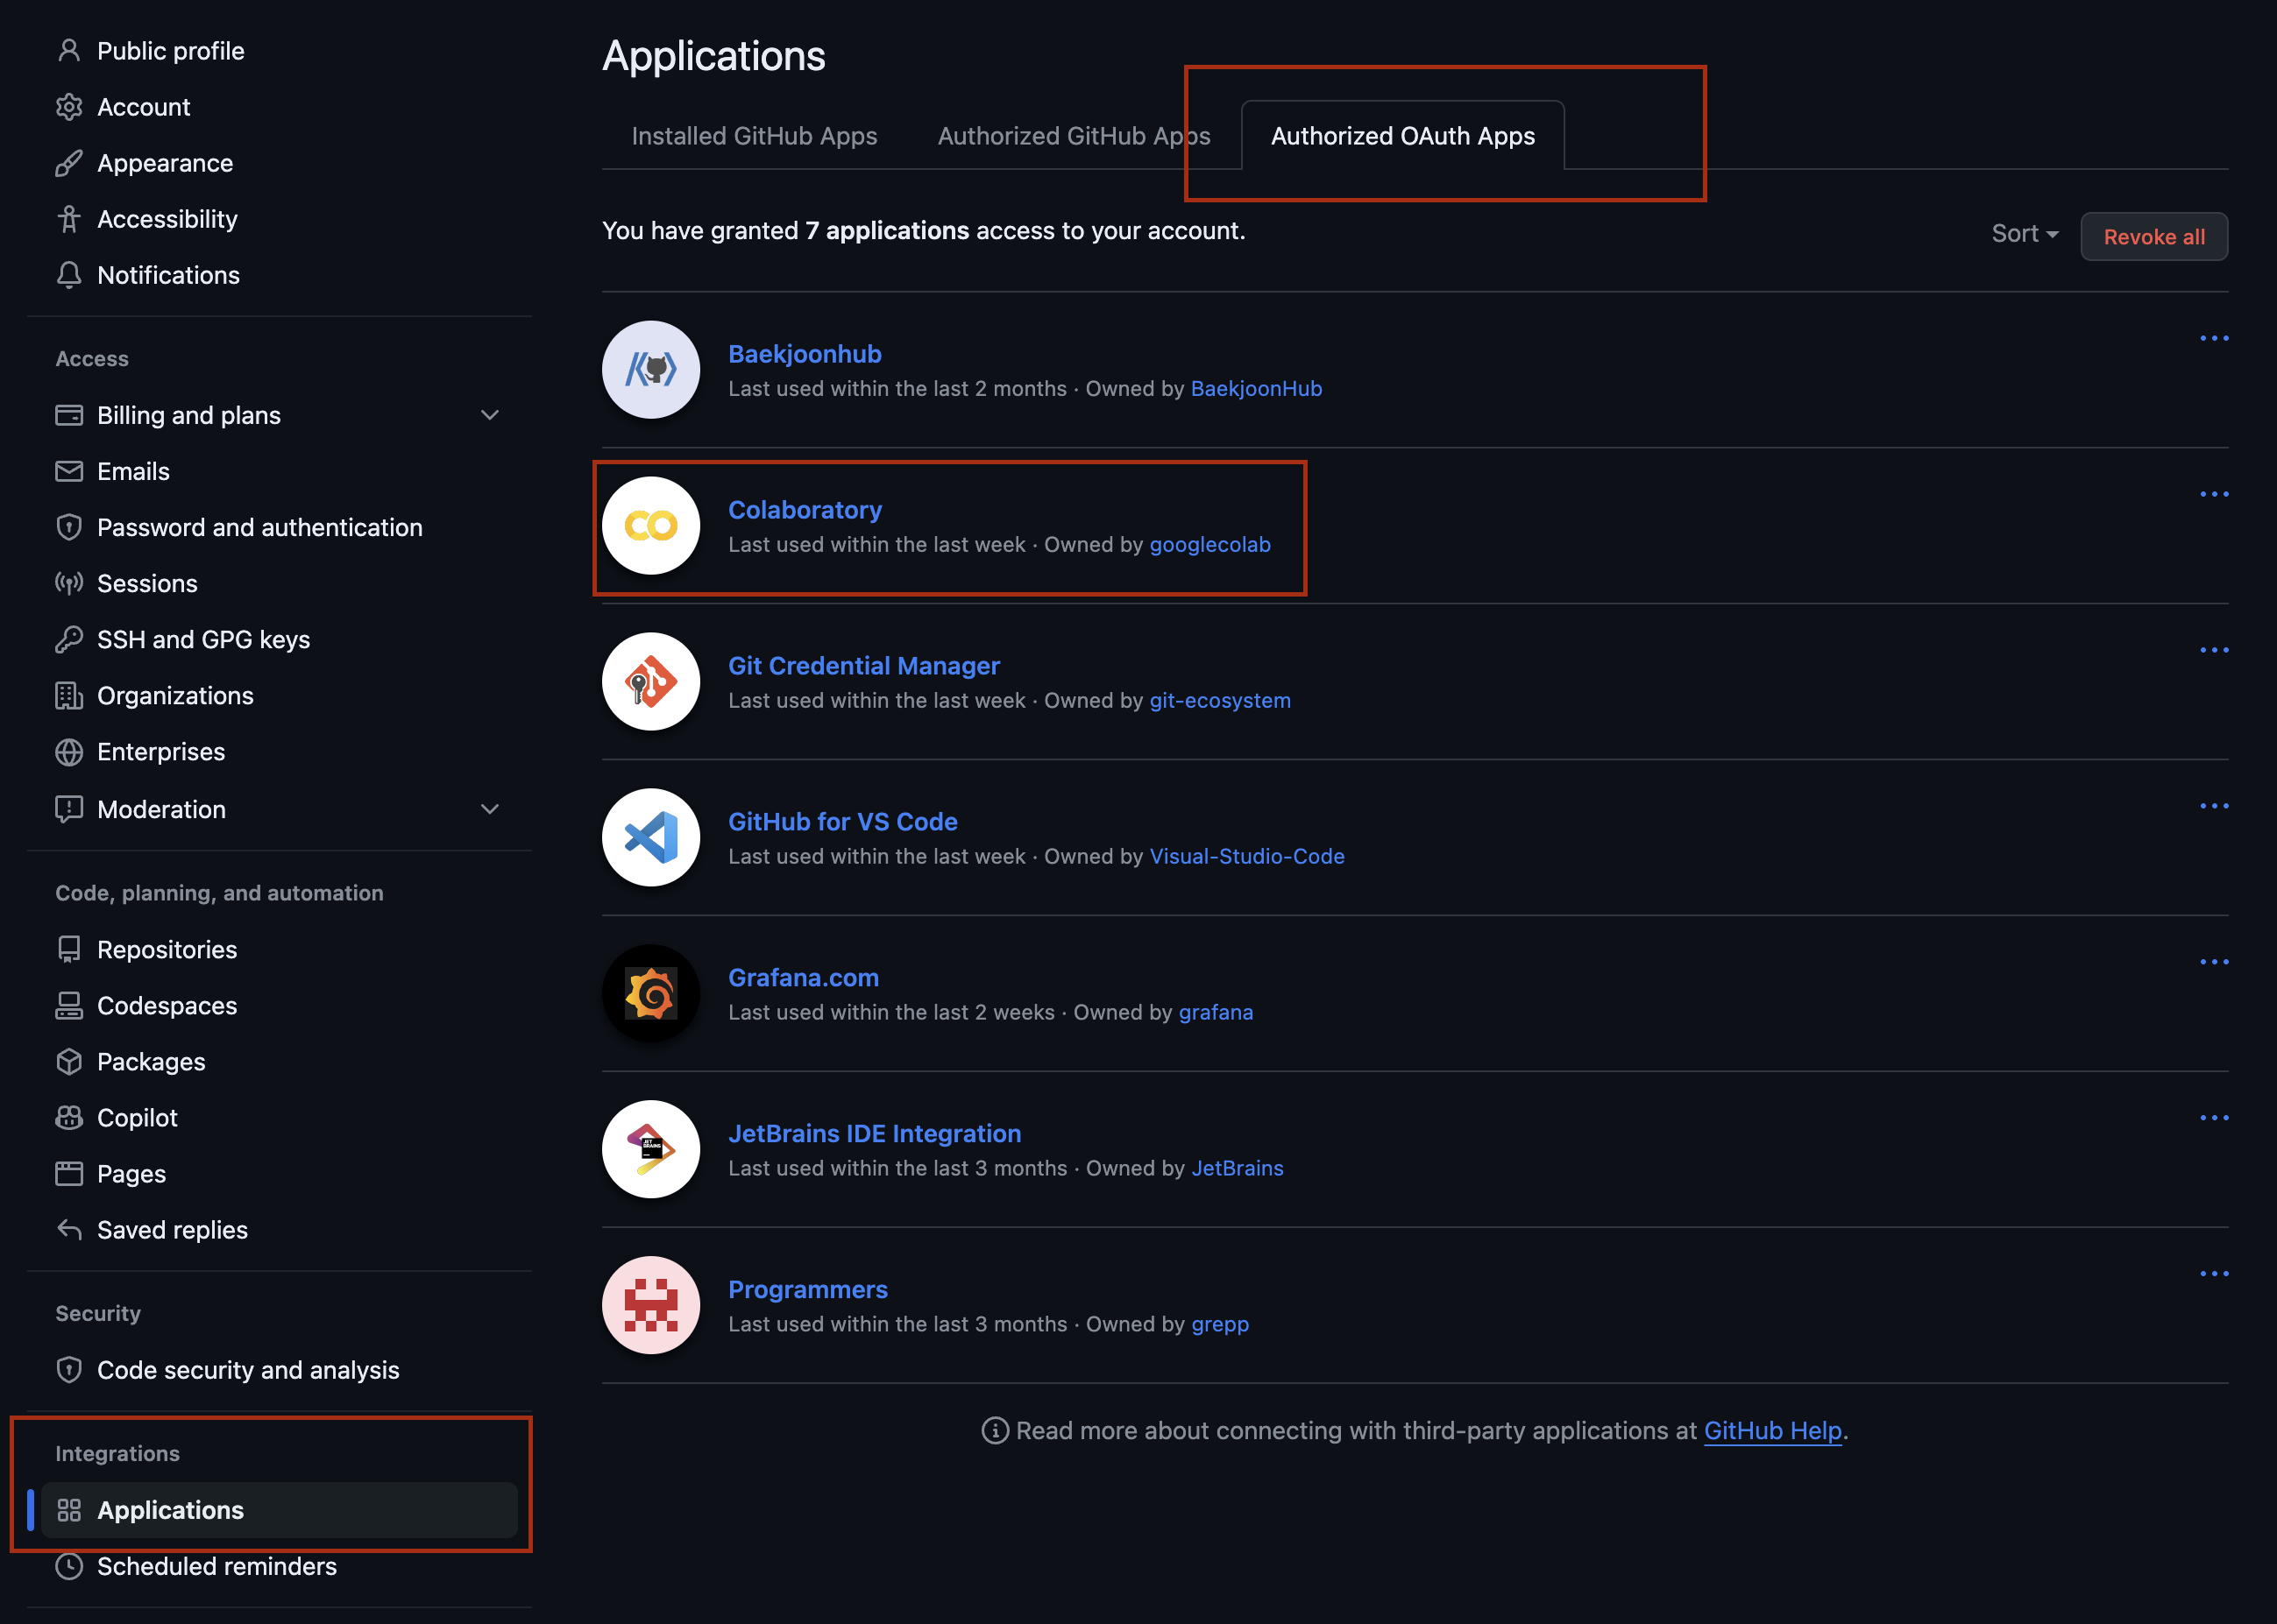The width and height of the screenshot is (2277, 1624).
Task: Expand the Moderation section chevron
Action: [x=489, y=809]
